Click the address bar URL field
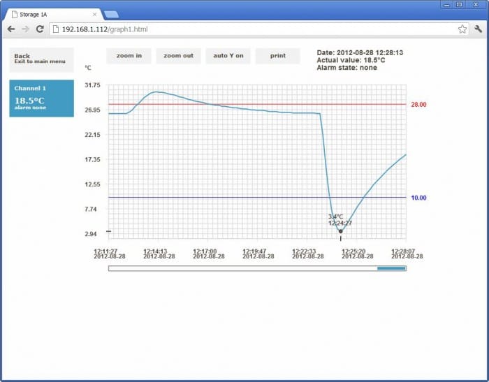The image size is (489, 382). 251,29
